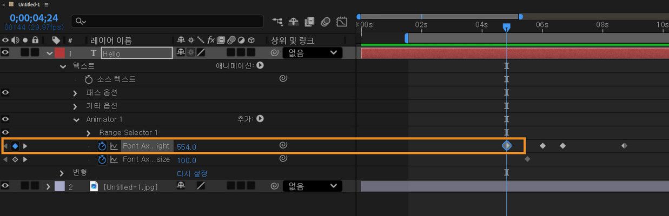
Task: Expand the 기타 옵션 group
Action: (76, 106)
